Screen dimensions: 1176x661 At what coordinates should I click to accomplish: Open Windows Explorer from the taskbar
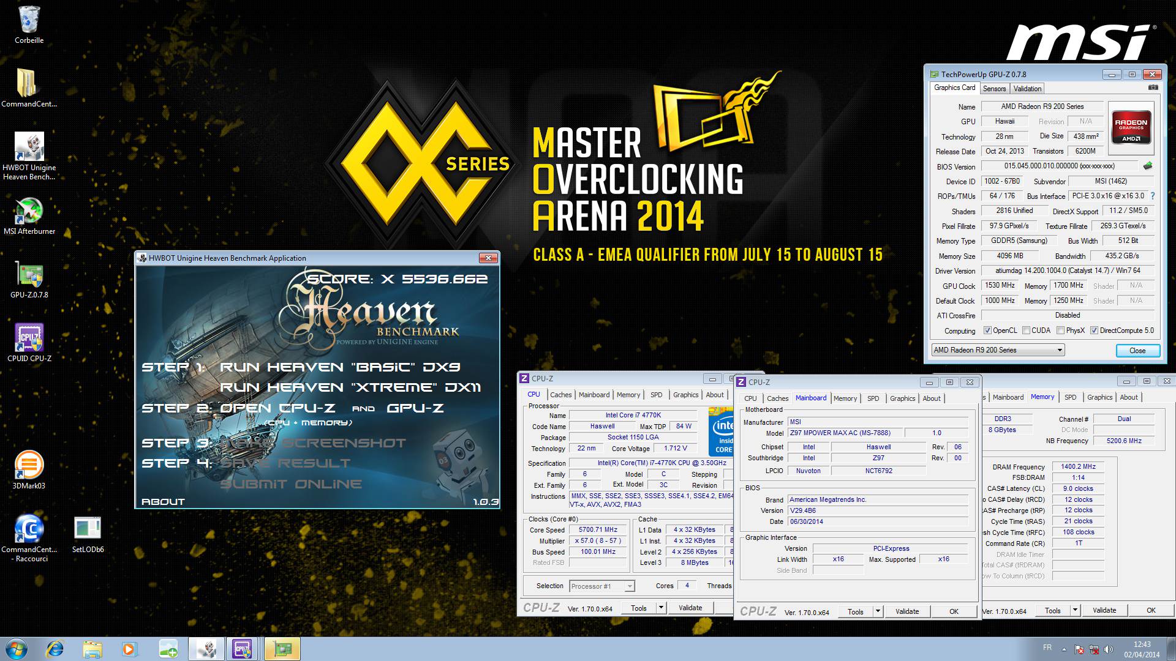[x=92, y=649]
